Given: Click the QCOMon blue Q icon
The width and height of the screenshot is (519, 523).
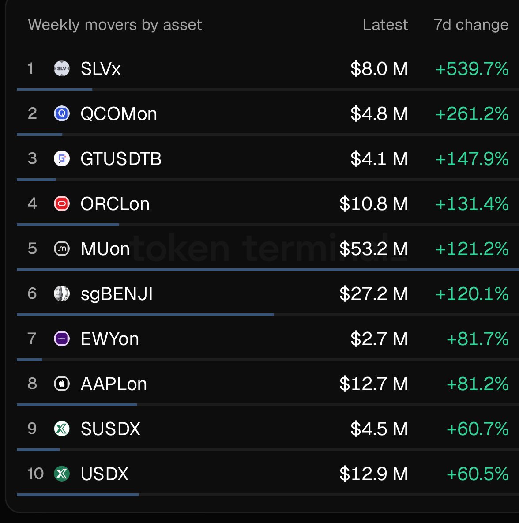Looking at the screenshot, I should pos(62,113).
